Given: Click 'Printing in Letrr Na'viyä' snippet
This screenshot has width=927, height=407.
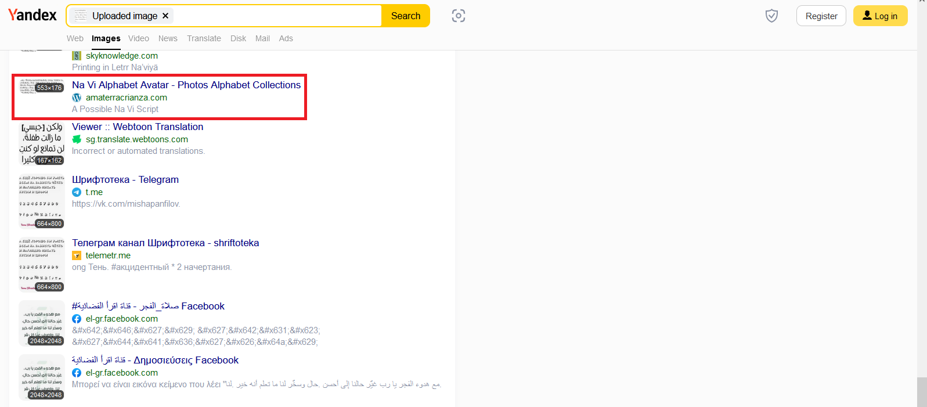Looking at the screenshot, I should pyautogui.click(x=115, y=67).
